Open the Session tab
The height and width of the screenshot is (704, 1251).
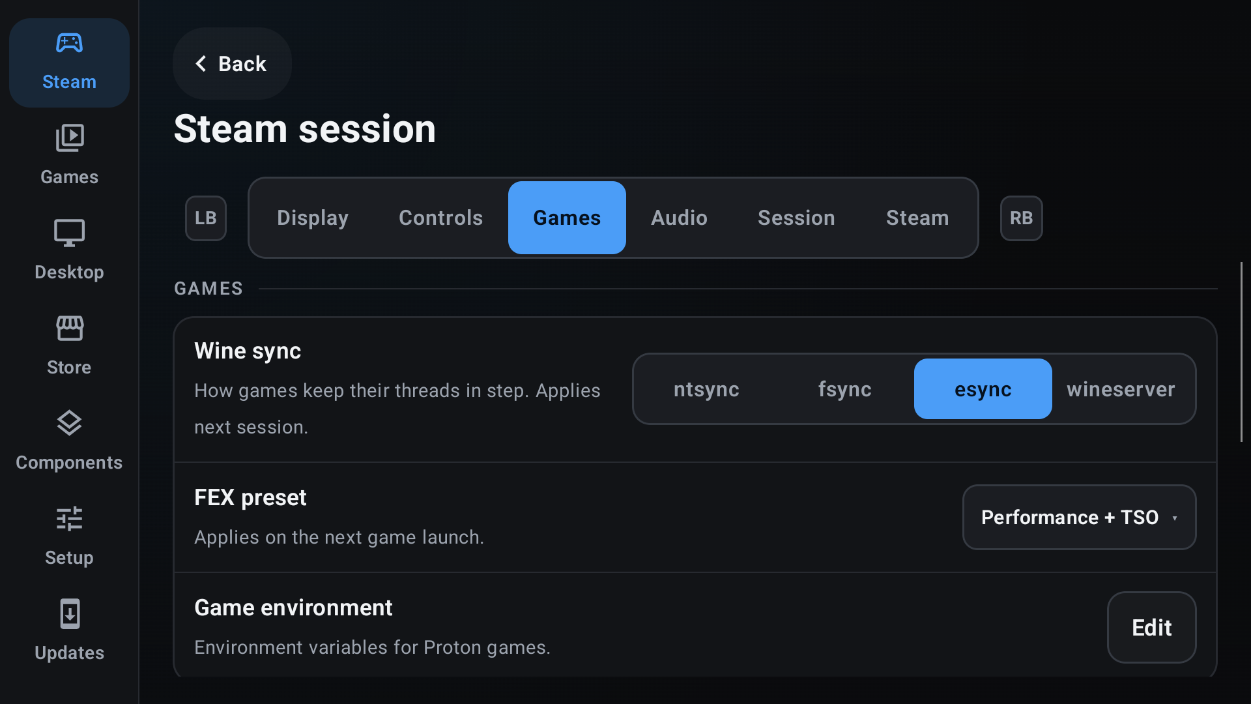(796, 218)
